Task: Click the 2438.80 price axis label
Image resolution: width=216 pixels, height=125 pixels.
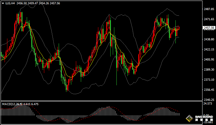Action: click(209, 39)
